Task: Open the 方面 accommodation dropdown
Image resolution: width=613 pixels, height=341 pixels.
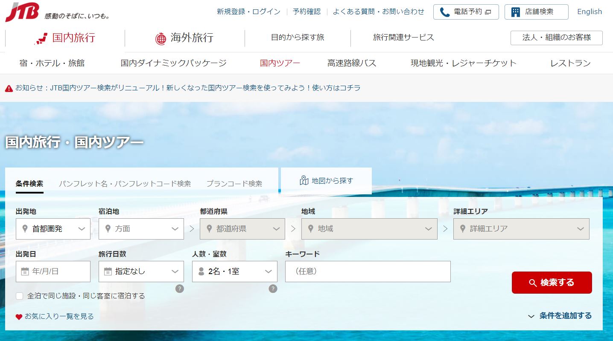Action: 141,229
